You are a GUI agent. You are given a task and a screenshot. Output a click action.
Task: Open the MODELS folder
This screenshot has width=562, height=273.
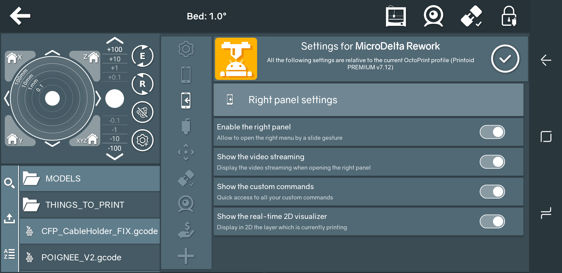[90, 178]
